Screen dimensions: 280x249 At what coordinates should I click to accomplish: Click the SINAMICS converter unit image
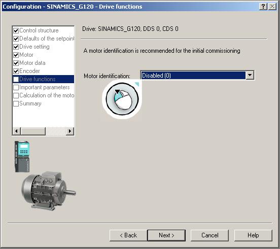tap(22, 157)
